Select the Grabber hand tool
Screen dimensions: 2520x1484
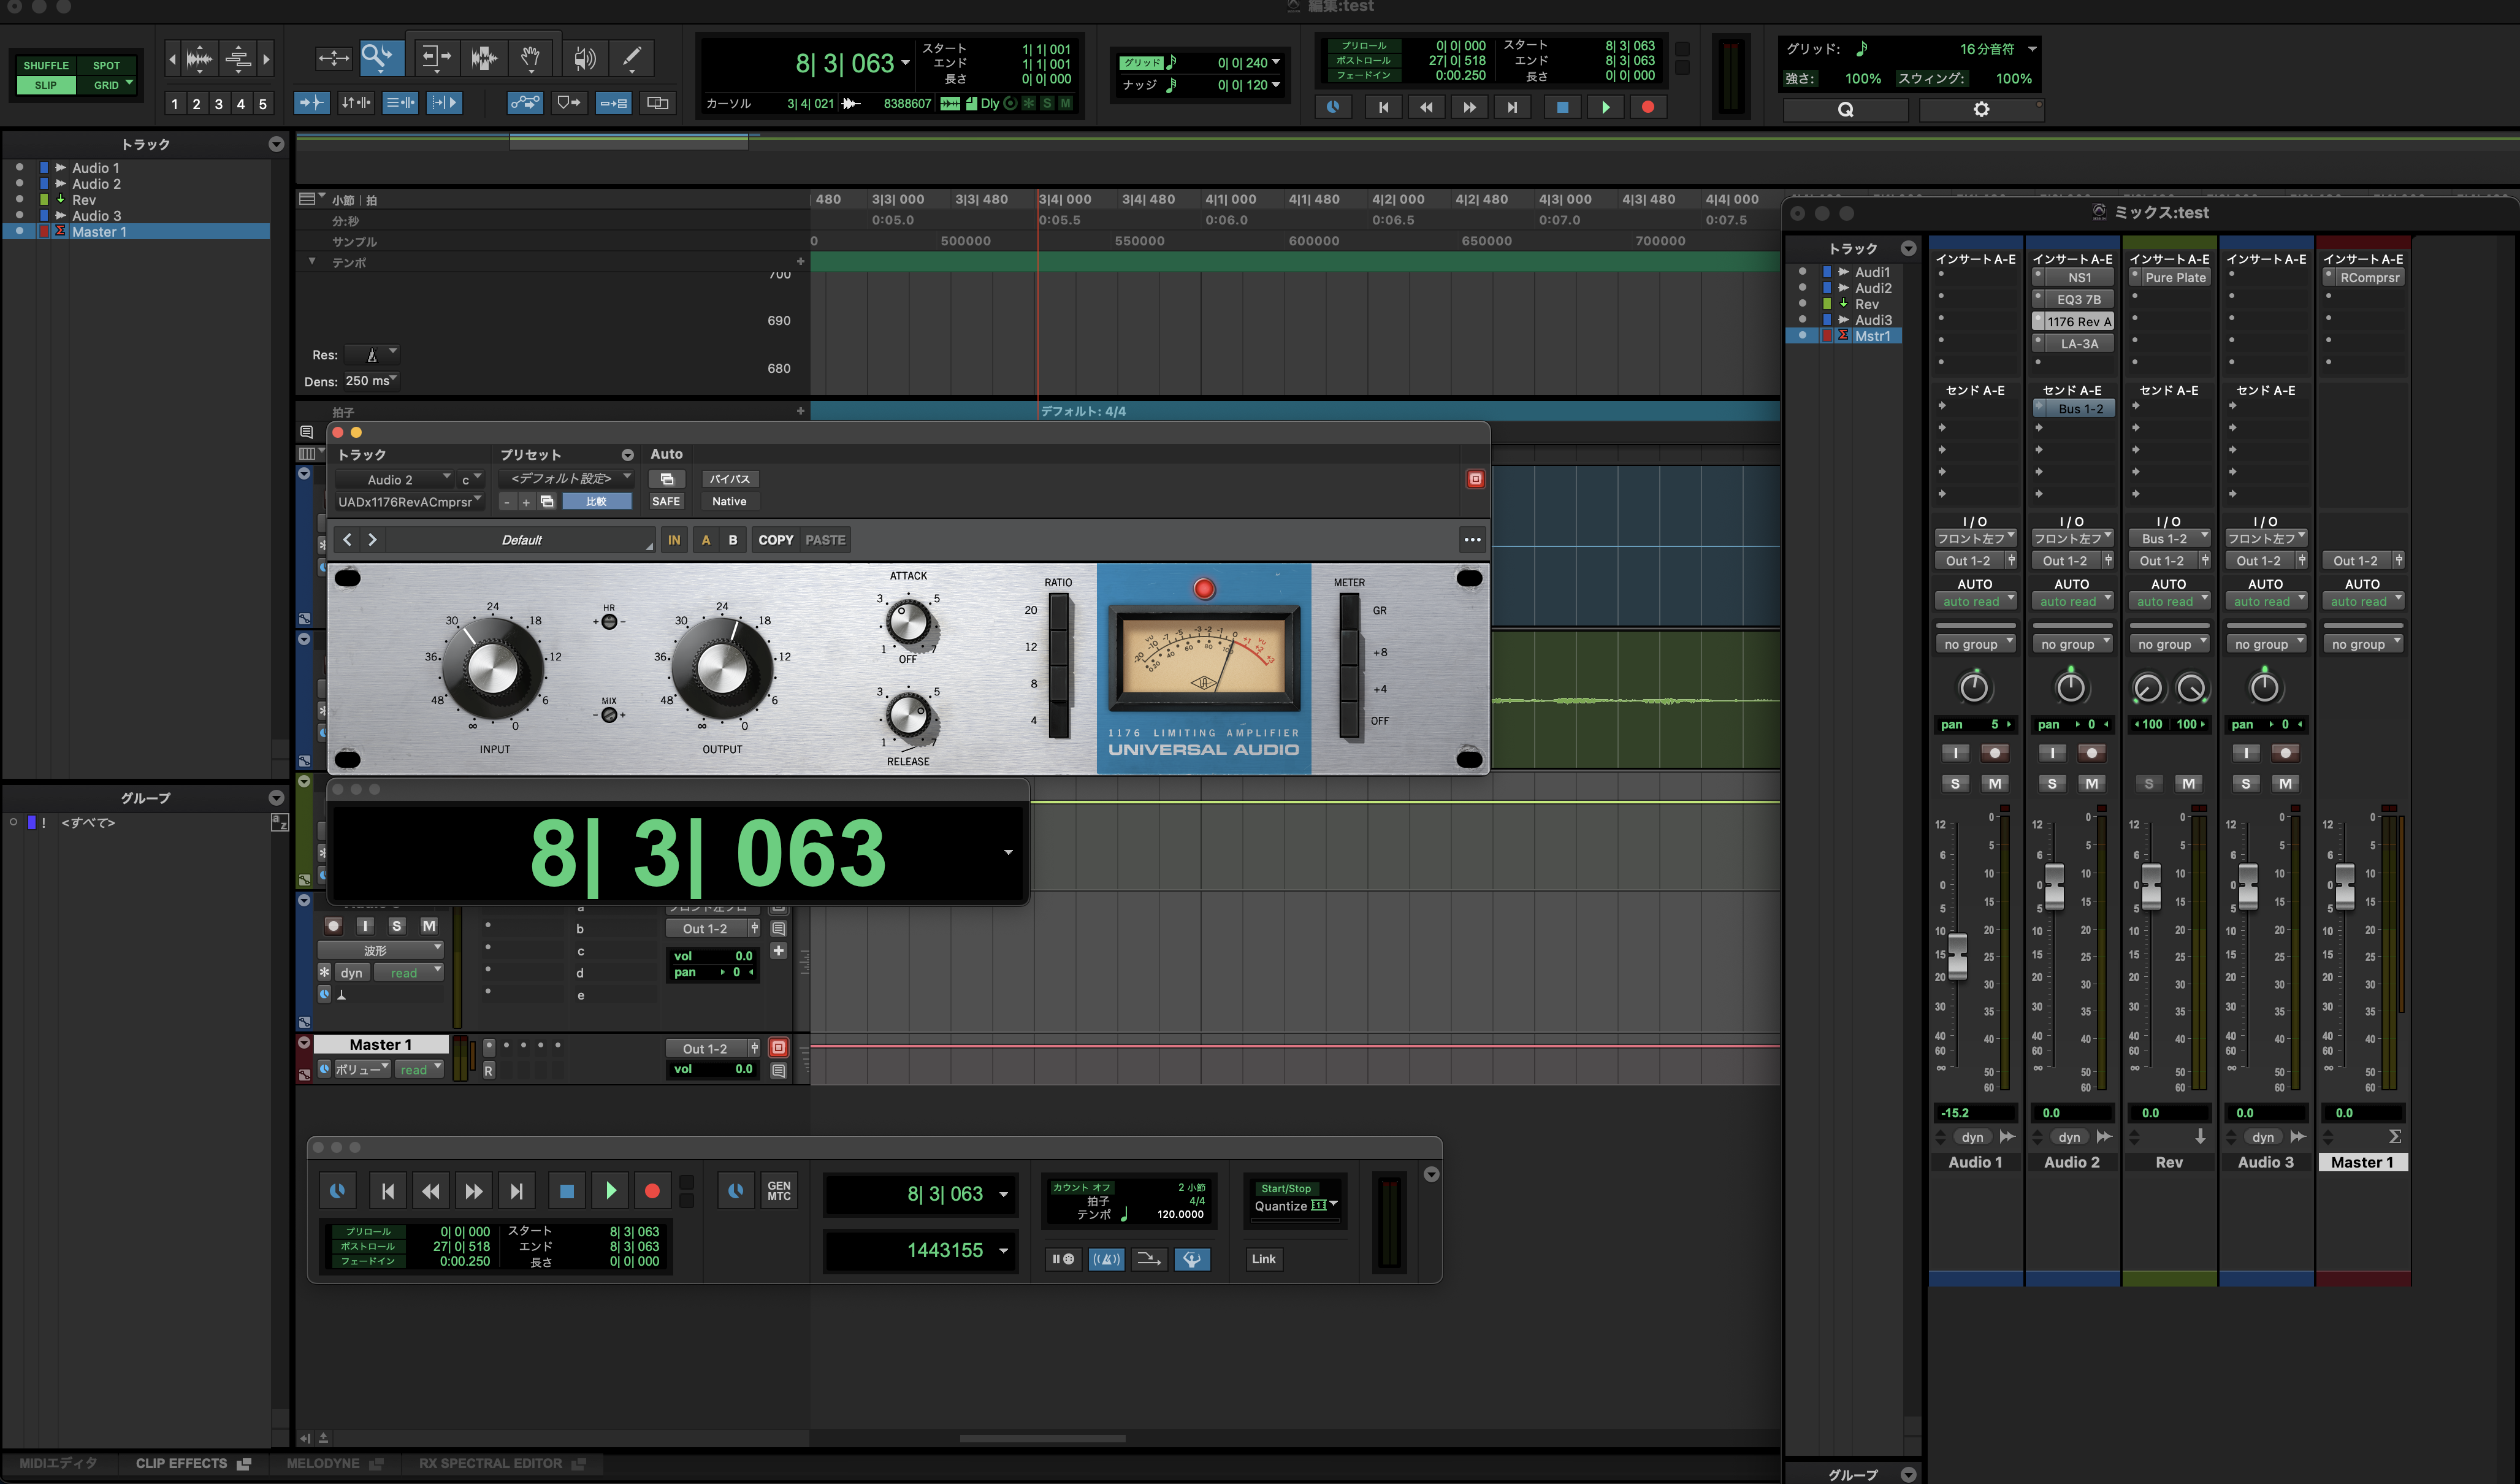click(x=531, y=58)
